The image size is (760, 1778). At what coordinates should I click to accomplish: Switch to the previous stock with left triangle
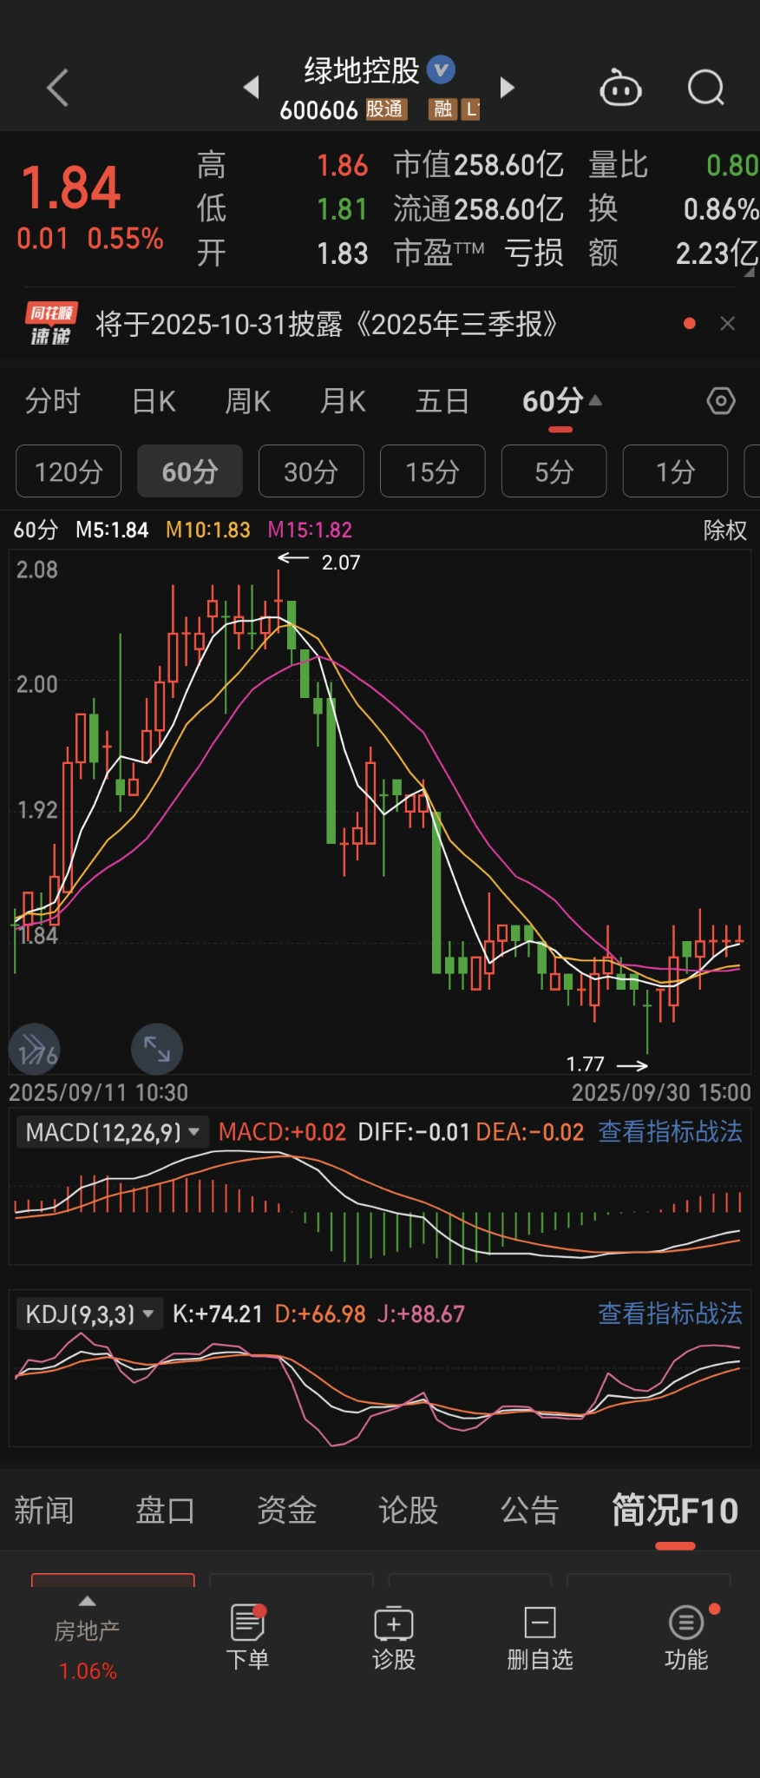(x=252, y=87)
